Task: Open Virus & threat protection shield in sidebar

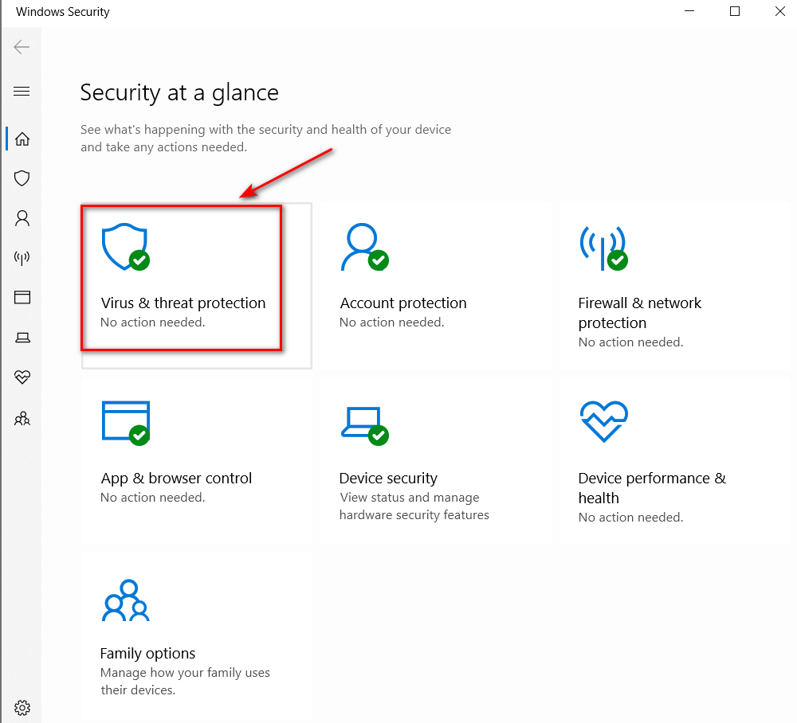Action: pos(22,178)
